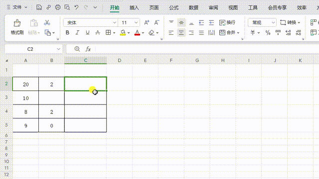Image resolution: width=319 pixels, height=179 pixels.
Task: Align text to top
Action: (x=171, y=22)
